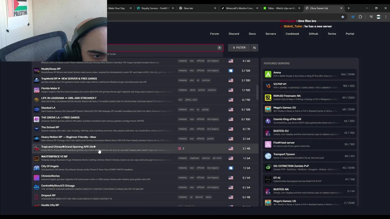Close the Royalty Servers tab
This screenshot has width=390, height=219.
click(x=173, y=8)
